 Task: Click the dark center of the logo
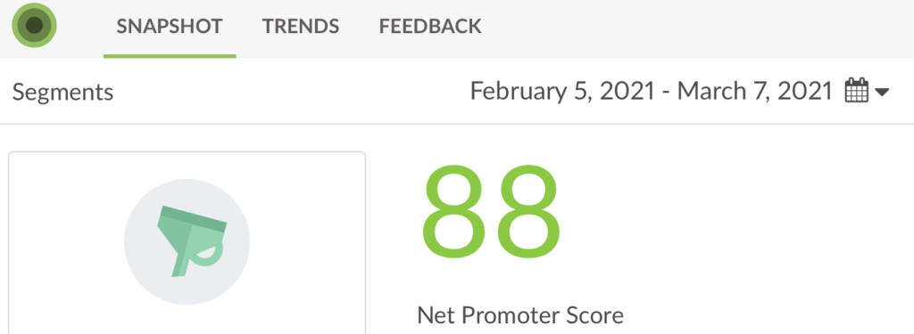(x=34, y=26)
